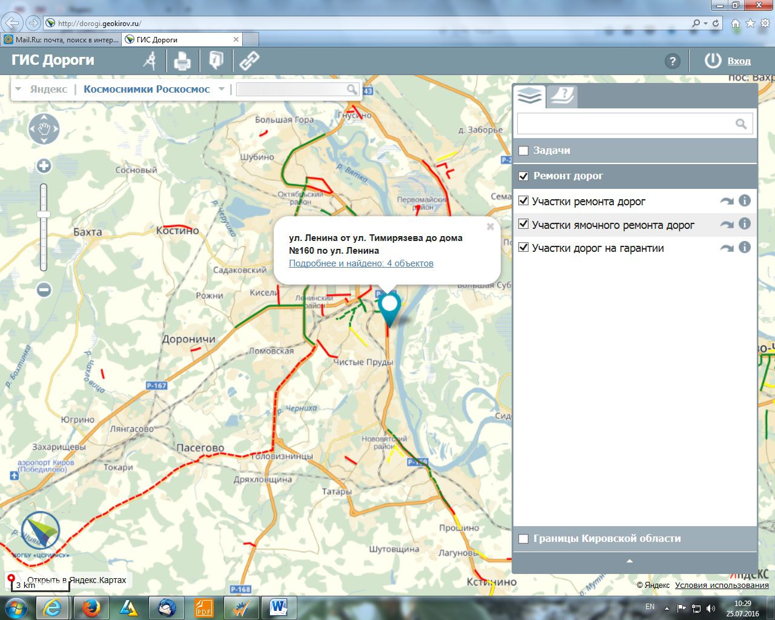775x620 pixels.
Task: Toggle Границы Кировской области checkbox
Action: point(524,539)
